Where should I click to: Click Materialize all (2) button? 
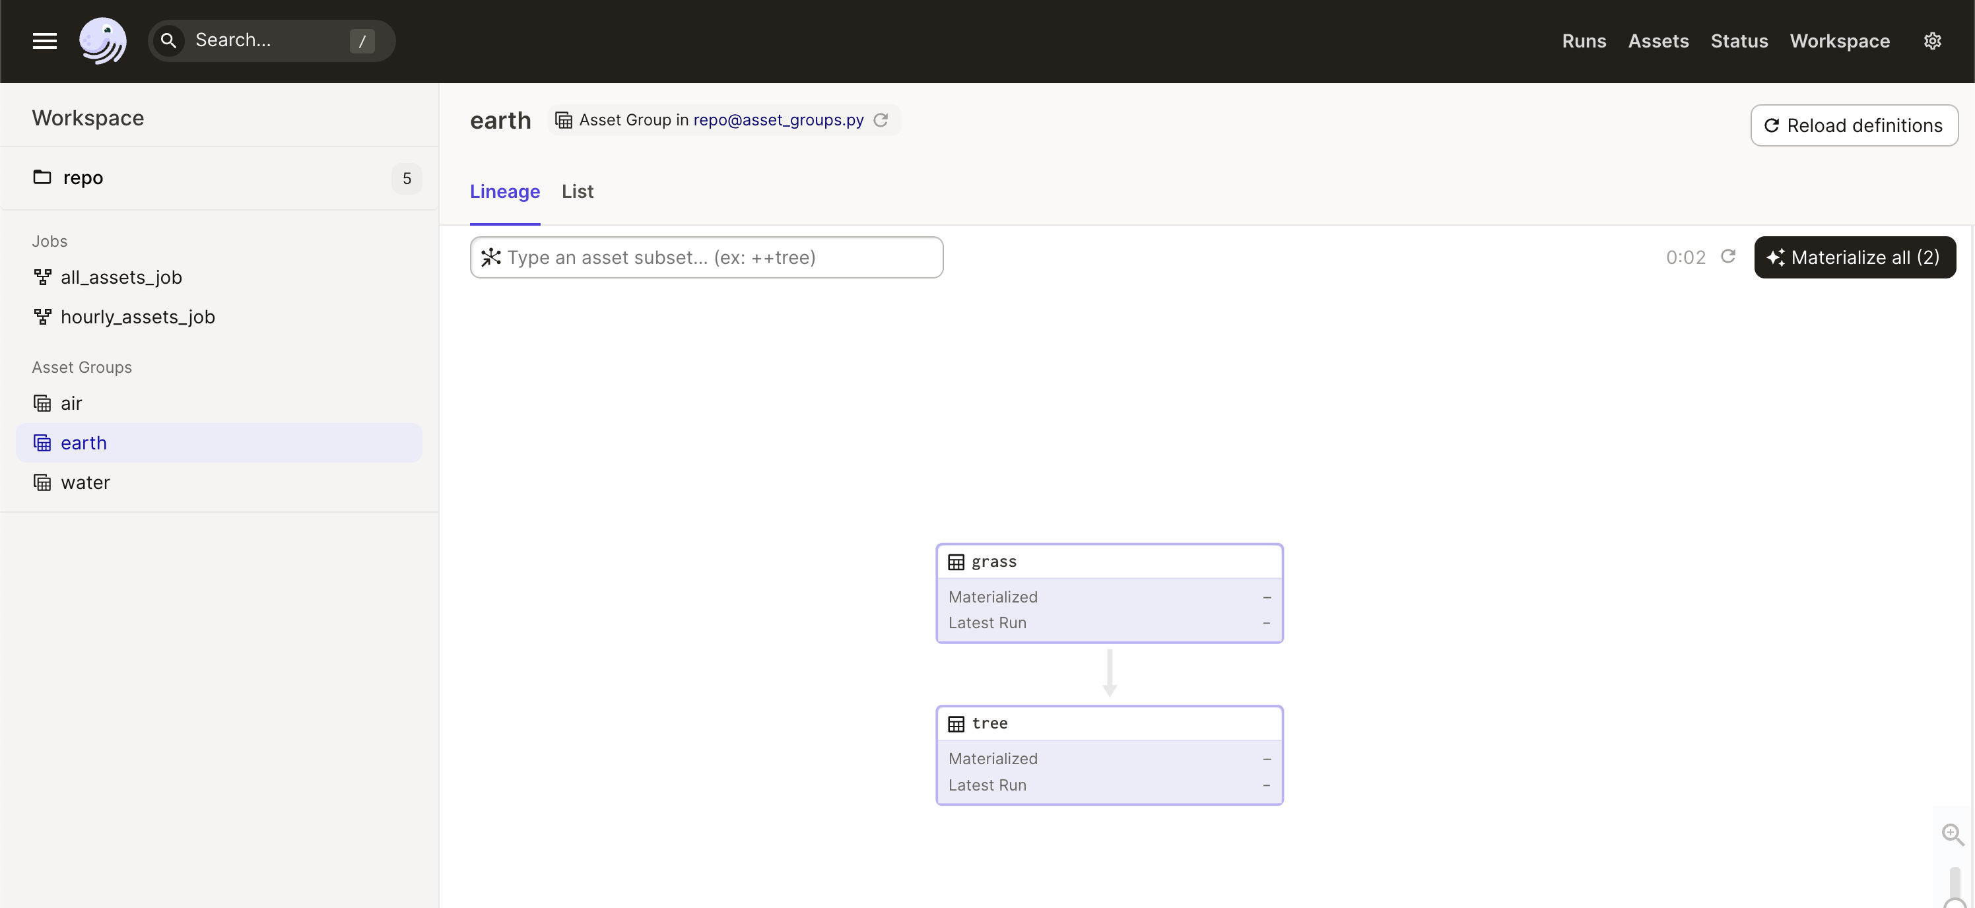pyautogui.click(x=1855, y=257)
